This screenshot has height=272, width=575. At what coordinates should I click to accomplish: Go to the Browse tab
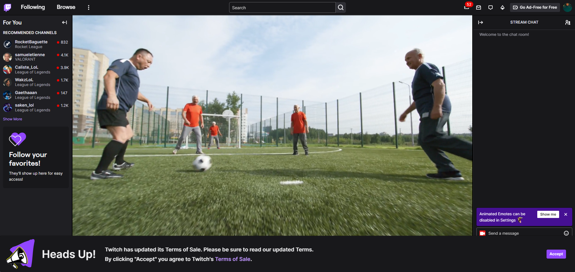[x=66, y=7]
